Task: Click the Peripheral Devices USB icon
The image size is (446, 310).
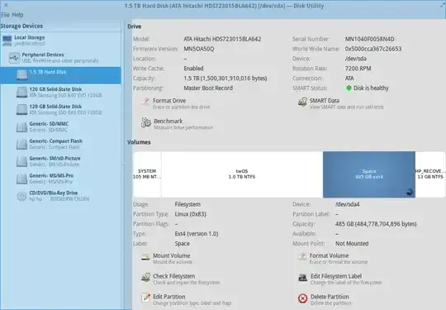Action: point(14,58)
